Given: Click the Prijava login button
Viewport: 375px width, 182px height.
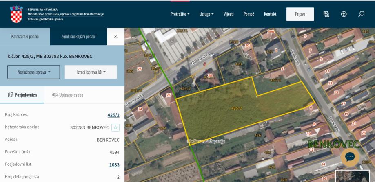Looking at the screenshot, I should 300,14.
